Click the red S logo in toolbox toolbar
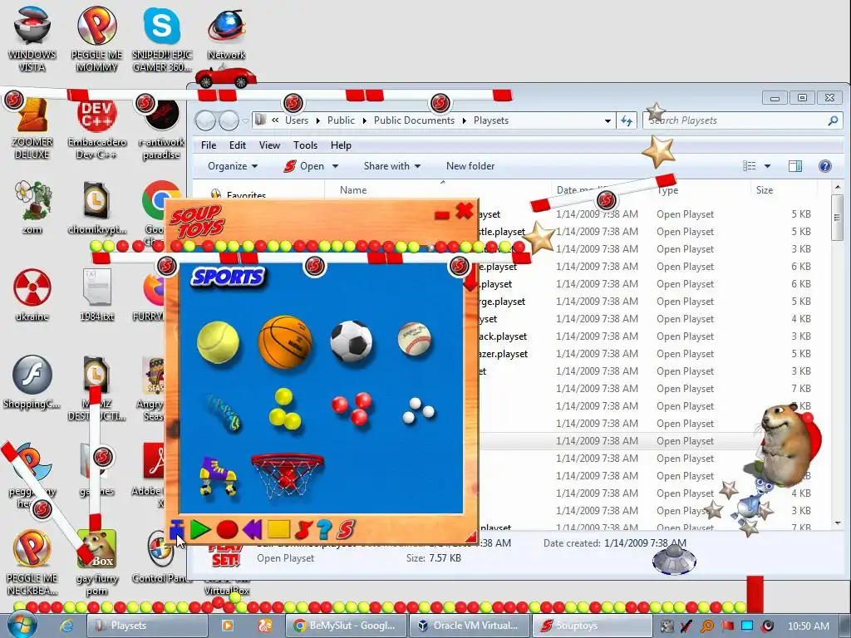Screen dimensions: 851x638 346,529
